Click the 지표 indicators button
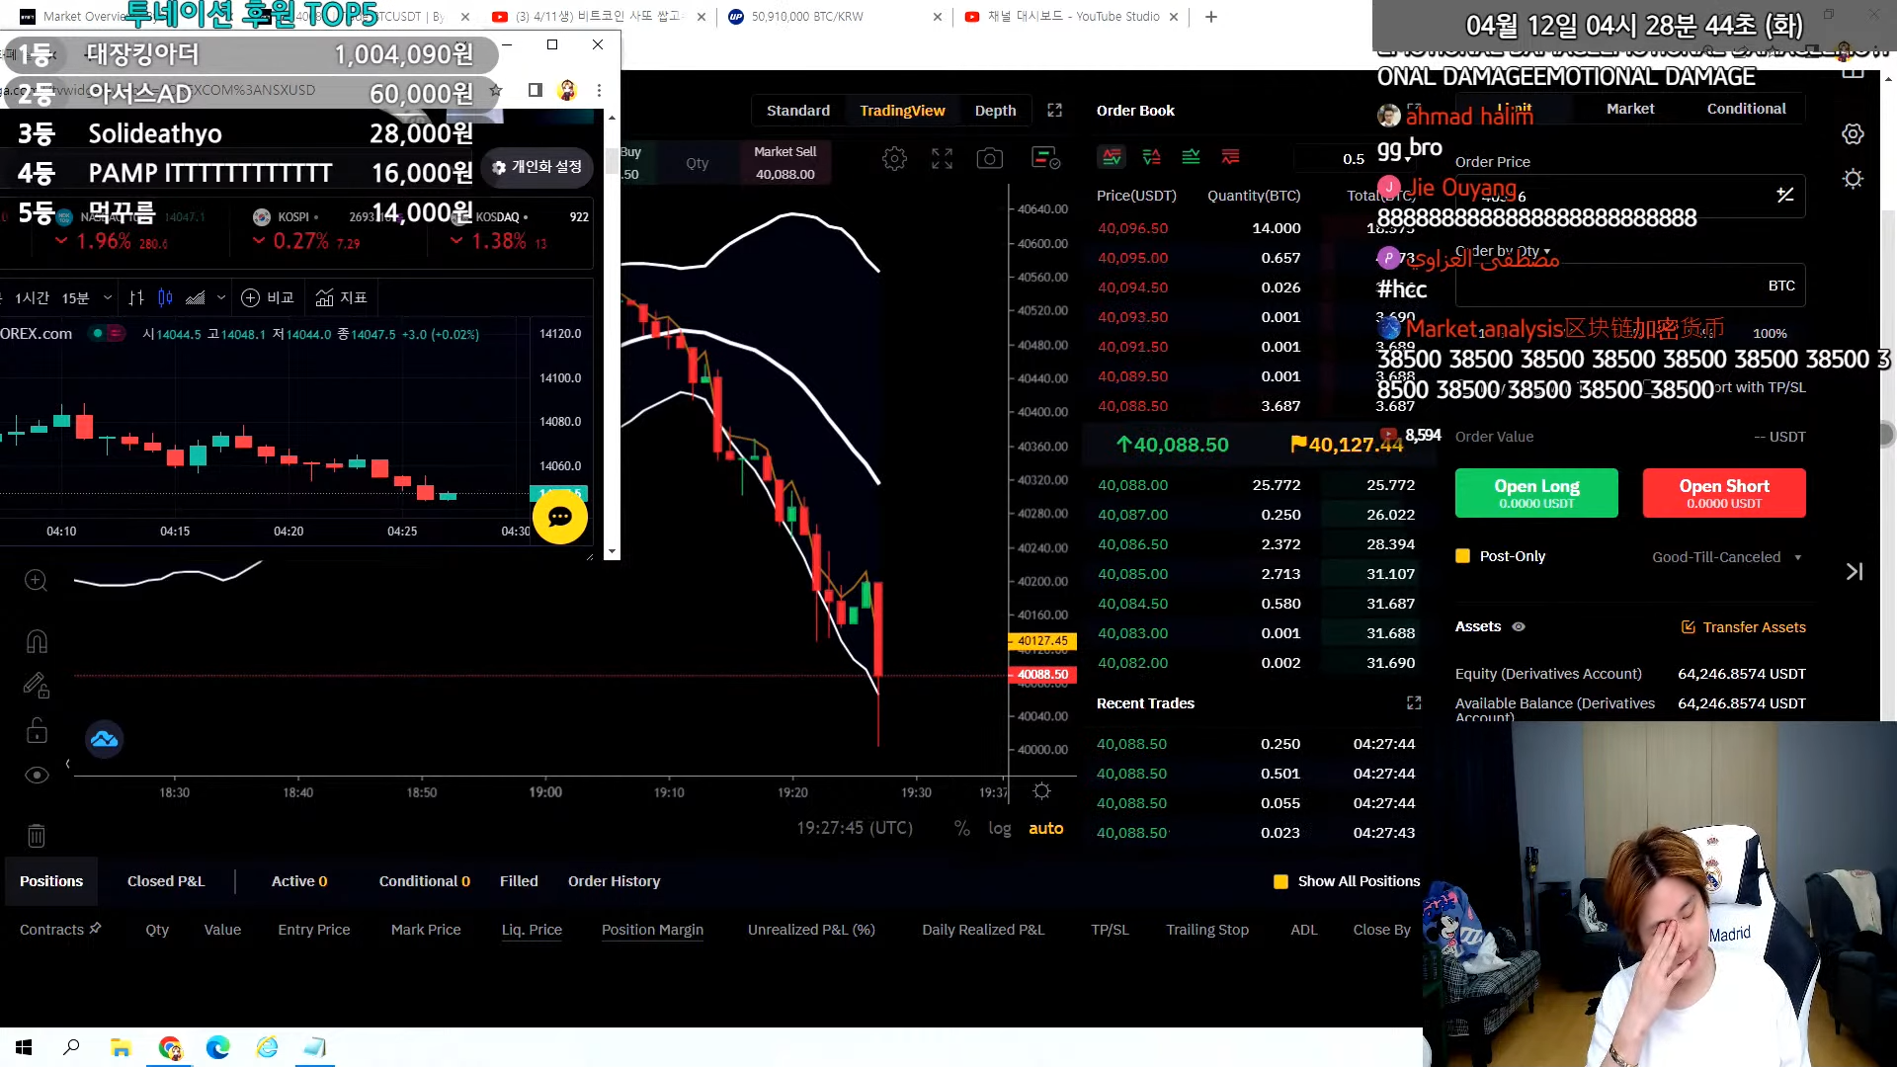Image resolution: width=1897 pixels, height=1067 pixels. click(341, 297)
